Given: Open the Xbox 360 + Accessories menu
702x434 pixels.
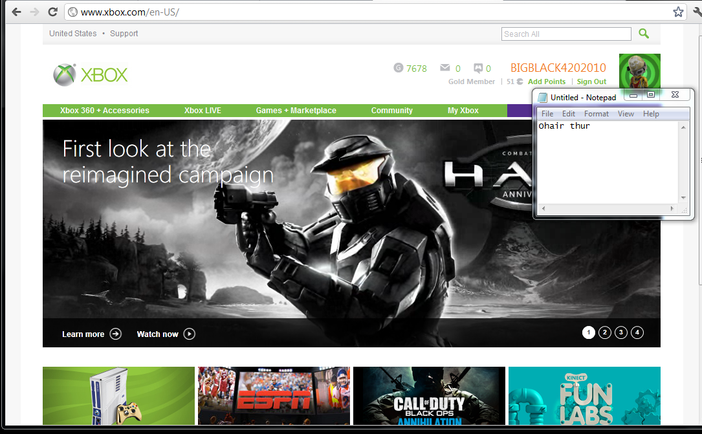Looking at the screenshot, I should tap(105, 111).
